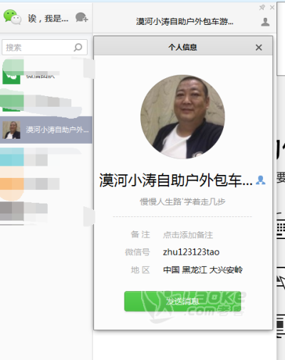Viewport: 285px width, 360px height.
Task: Close the 个人信息 panel
Action: (259, 48)
